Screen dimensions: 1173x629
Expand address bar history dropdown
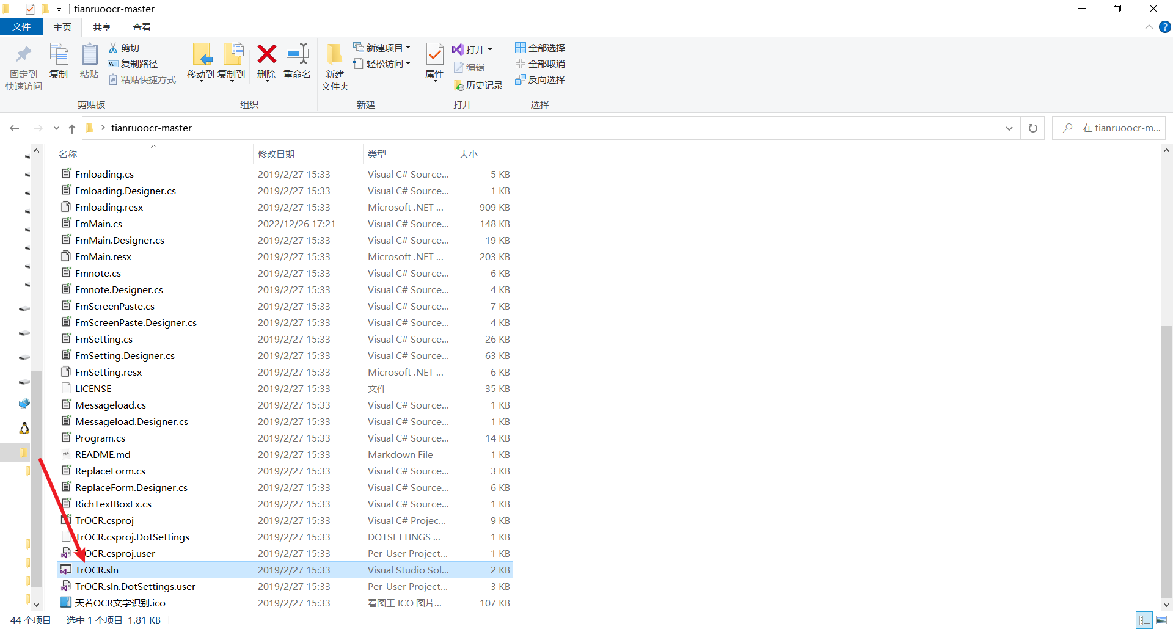1009,128
